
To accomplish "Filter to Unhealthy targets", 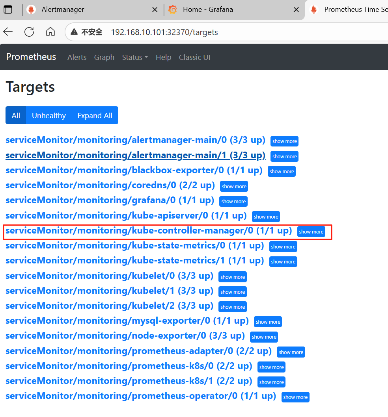I will [49, 115].
